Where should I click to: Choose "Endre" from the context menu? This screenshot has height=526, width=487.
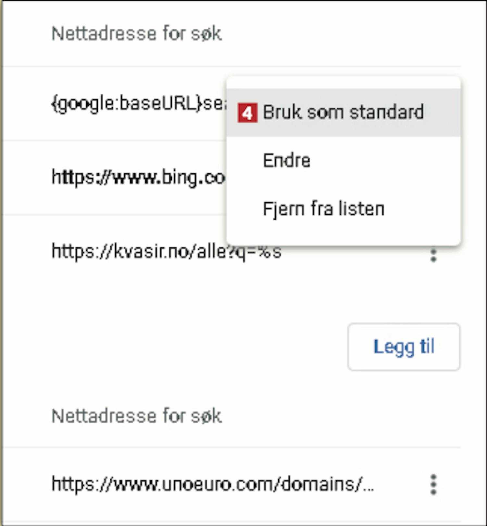pos(287,160)
